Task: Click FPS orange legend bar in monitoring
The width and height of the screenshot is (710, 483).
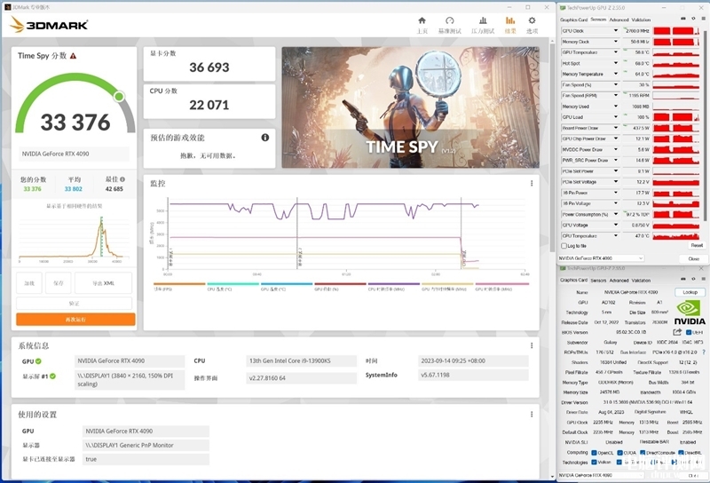Action: click(x=179, y=284)
